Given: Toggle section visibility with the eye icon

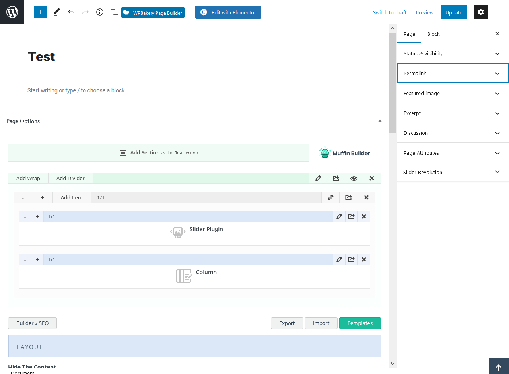Looking at the screenshot, I should coord(354,178).
